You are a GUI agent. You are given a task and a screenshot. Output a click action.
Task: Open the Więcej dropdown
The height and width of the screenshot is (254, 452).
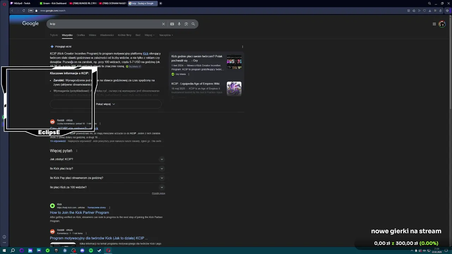pyautogui.click(x=149, y=35)
